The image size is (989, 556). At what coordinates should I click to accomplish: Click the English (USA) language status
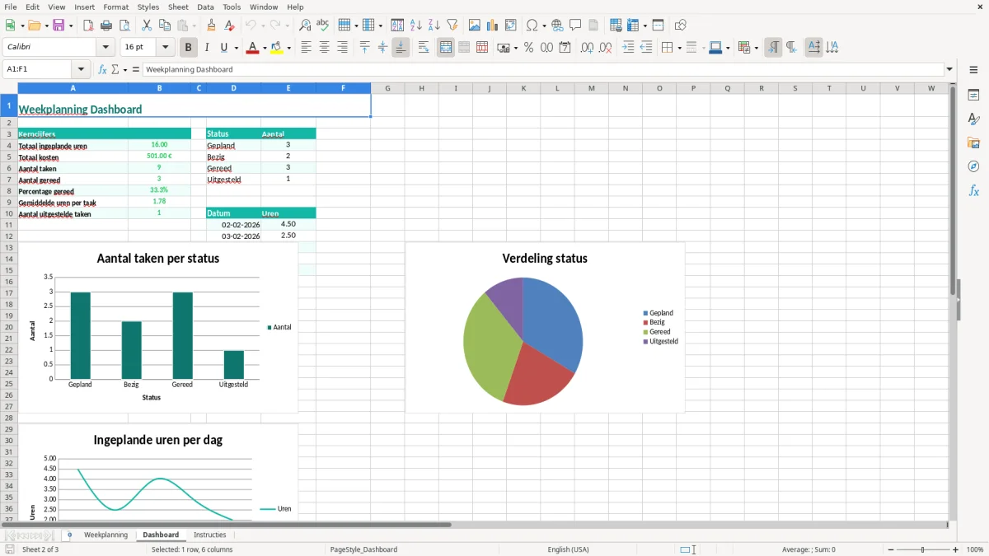(569, 549)
